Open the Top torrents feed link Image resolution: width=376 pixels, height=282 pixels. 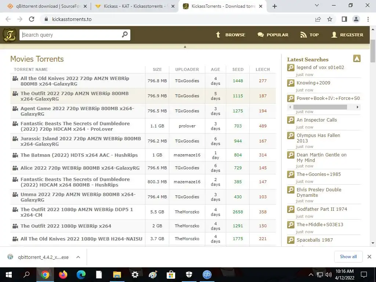pos(309,35)
